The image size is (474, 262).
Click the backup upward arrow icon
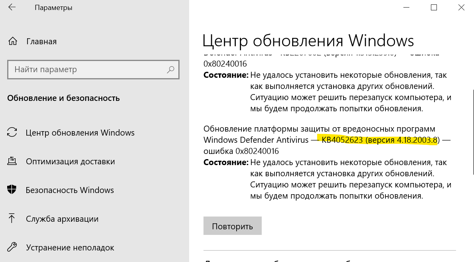[12, 218]
